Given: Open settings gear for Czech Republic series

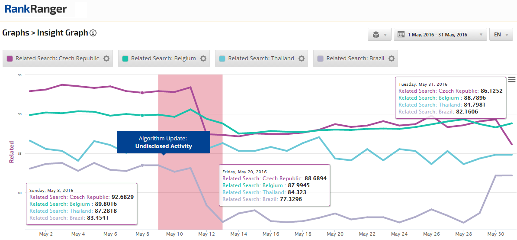Looking at the screenshot, I should pyautogui.click(x=106, y=58).
